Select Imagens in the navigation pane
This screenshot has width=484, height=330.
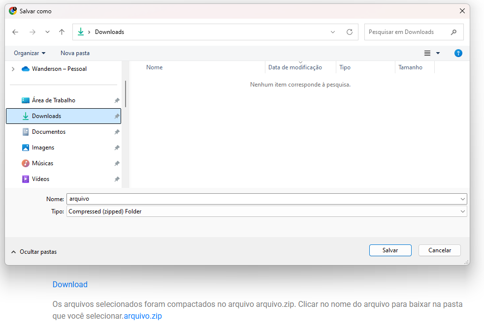43,148
